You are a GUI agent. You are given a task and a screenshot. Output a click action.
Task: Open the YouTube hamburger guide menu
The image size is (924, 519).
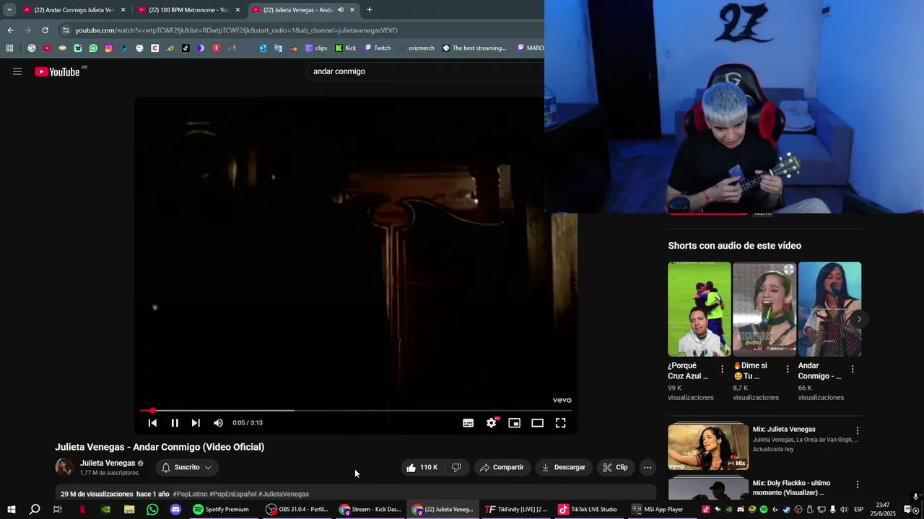pos(17,71)
